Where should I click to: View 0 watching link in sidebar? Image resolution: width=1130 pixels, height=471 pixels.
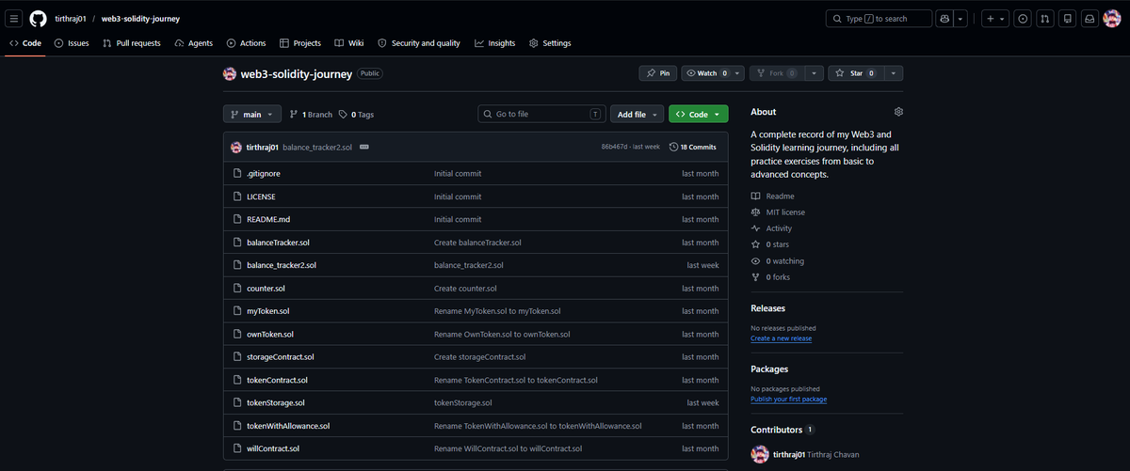pyautogui.click(x=778, y=261)
